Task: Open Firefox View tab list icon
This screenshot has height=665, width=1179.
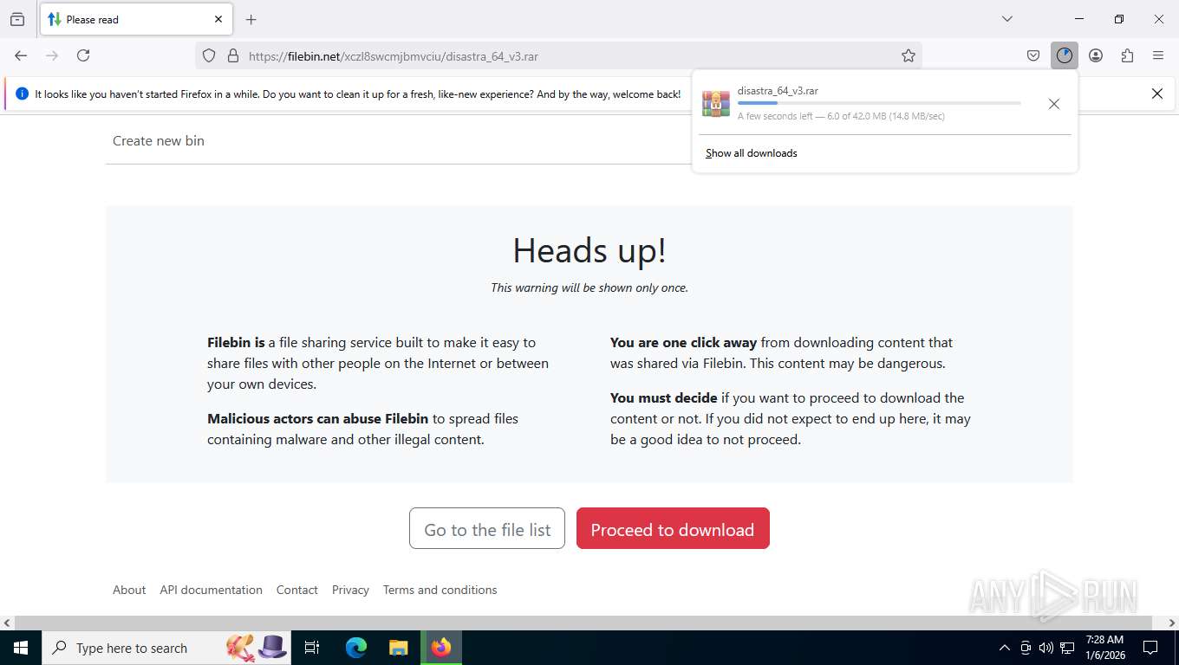Action: point(17,19)
